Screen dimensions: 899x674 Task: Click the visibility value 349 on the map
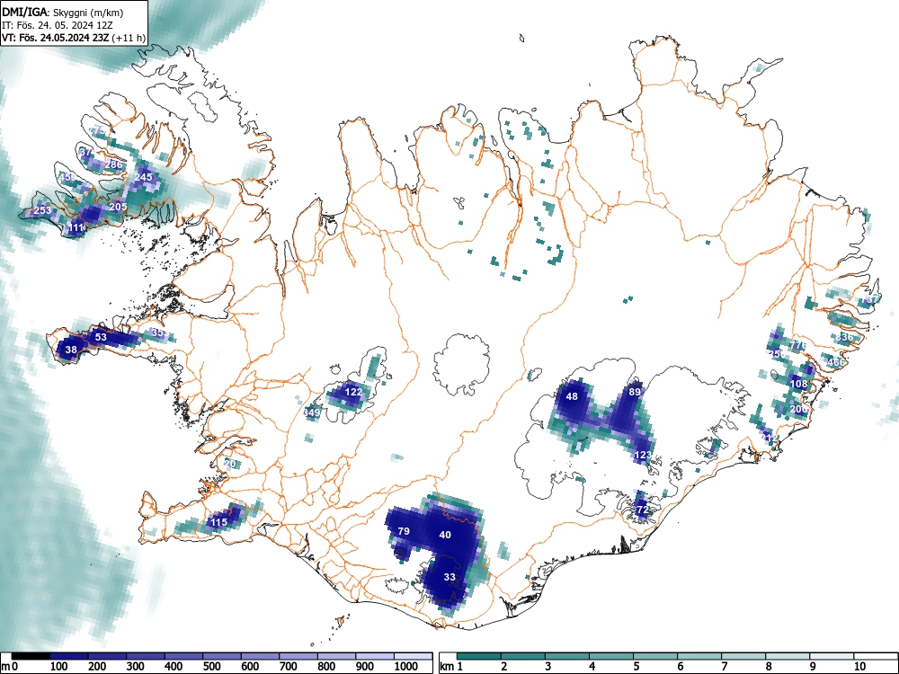coord(311,412)
